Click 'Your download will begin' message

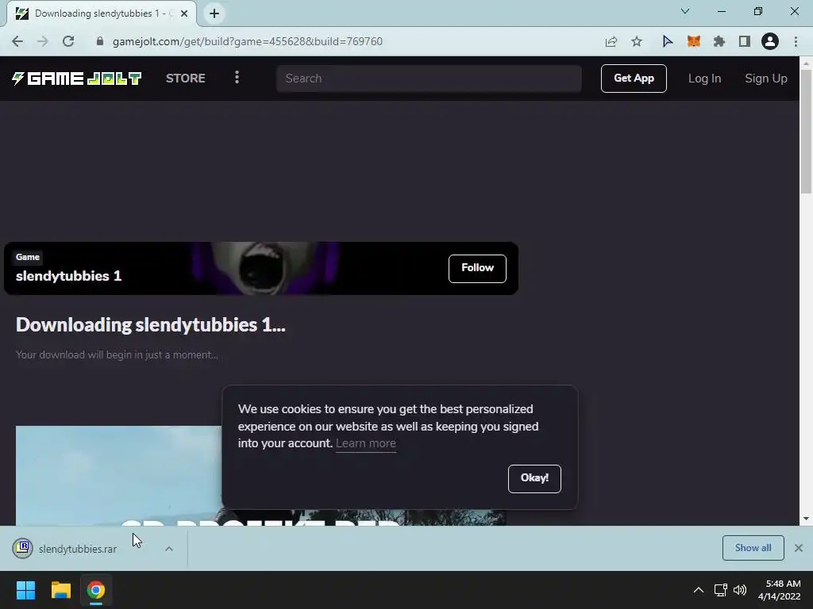click(x=117, y=354)
